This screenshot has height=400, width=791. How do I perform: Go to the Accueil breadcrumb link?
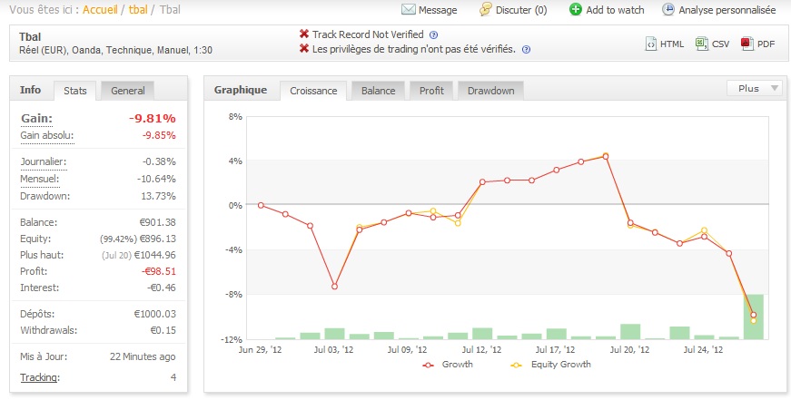[x=101, y=10]
